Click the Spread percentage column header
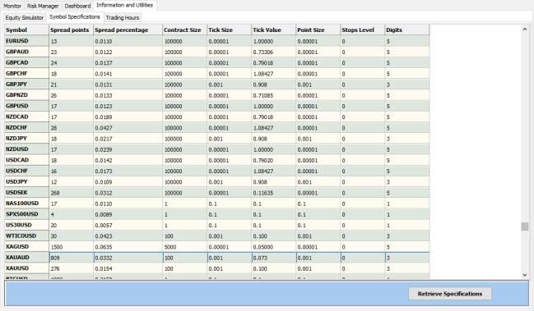 pos(128,30)
